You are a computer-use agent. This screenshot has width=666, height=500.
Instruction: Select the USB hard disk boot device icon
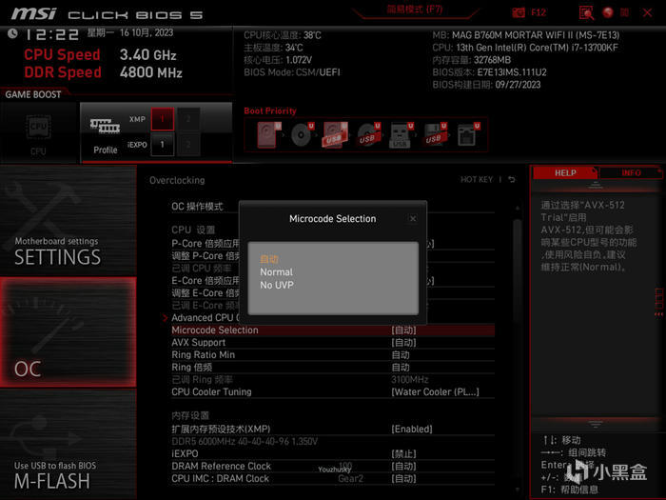coord(335,135)
